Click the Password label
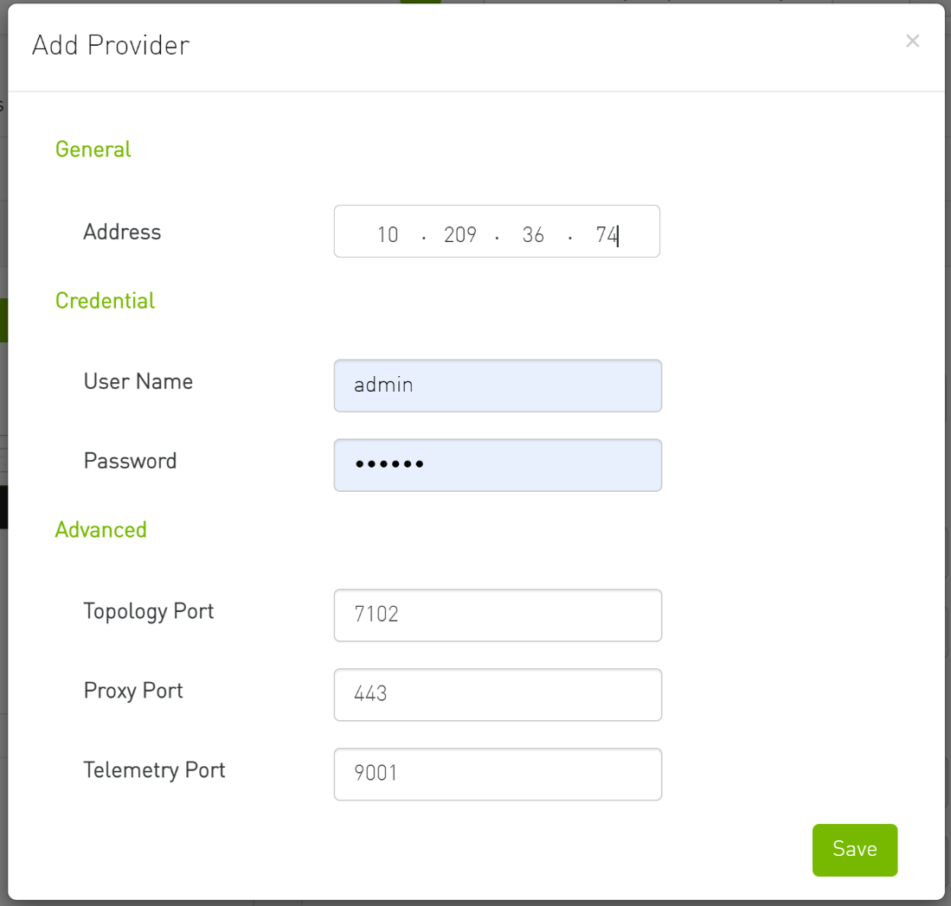 tap(130, 461)
